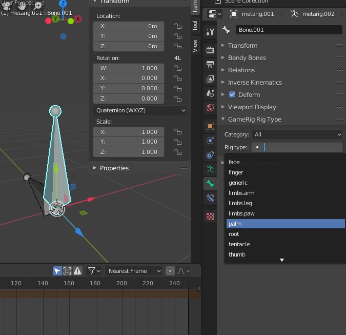Uncheck the Deform checkbox
346x335 pixels.
coord(232,94)
